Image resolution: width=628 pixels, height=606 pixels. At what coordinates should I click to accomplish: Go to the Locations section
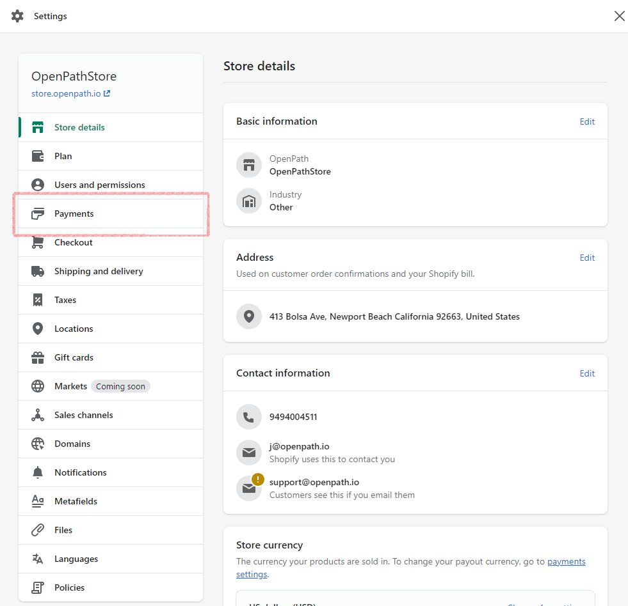(111, 329)
